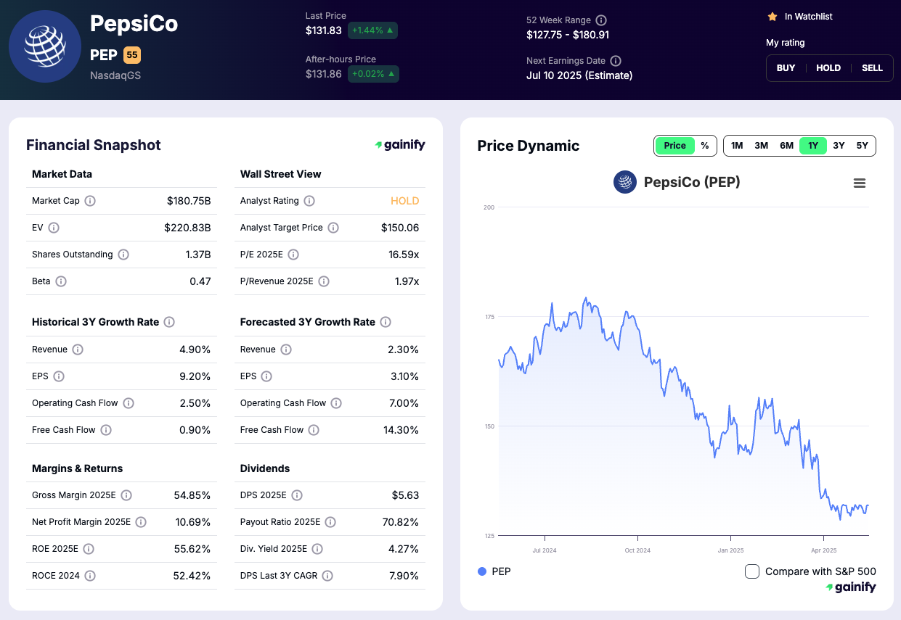Click the score badge 55 next to PEP
Image resolution: width=901 pixels, height=620 pixels.
[131, 55]
